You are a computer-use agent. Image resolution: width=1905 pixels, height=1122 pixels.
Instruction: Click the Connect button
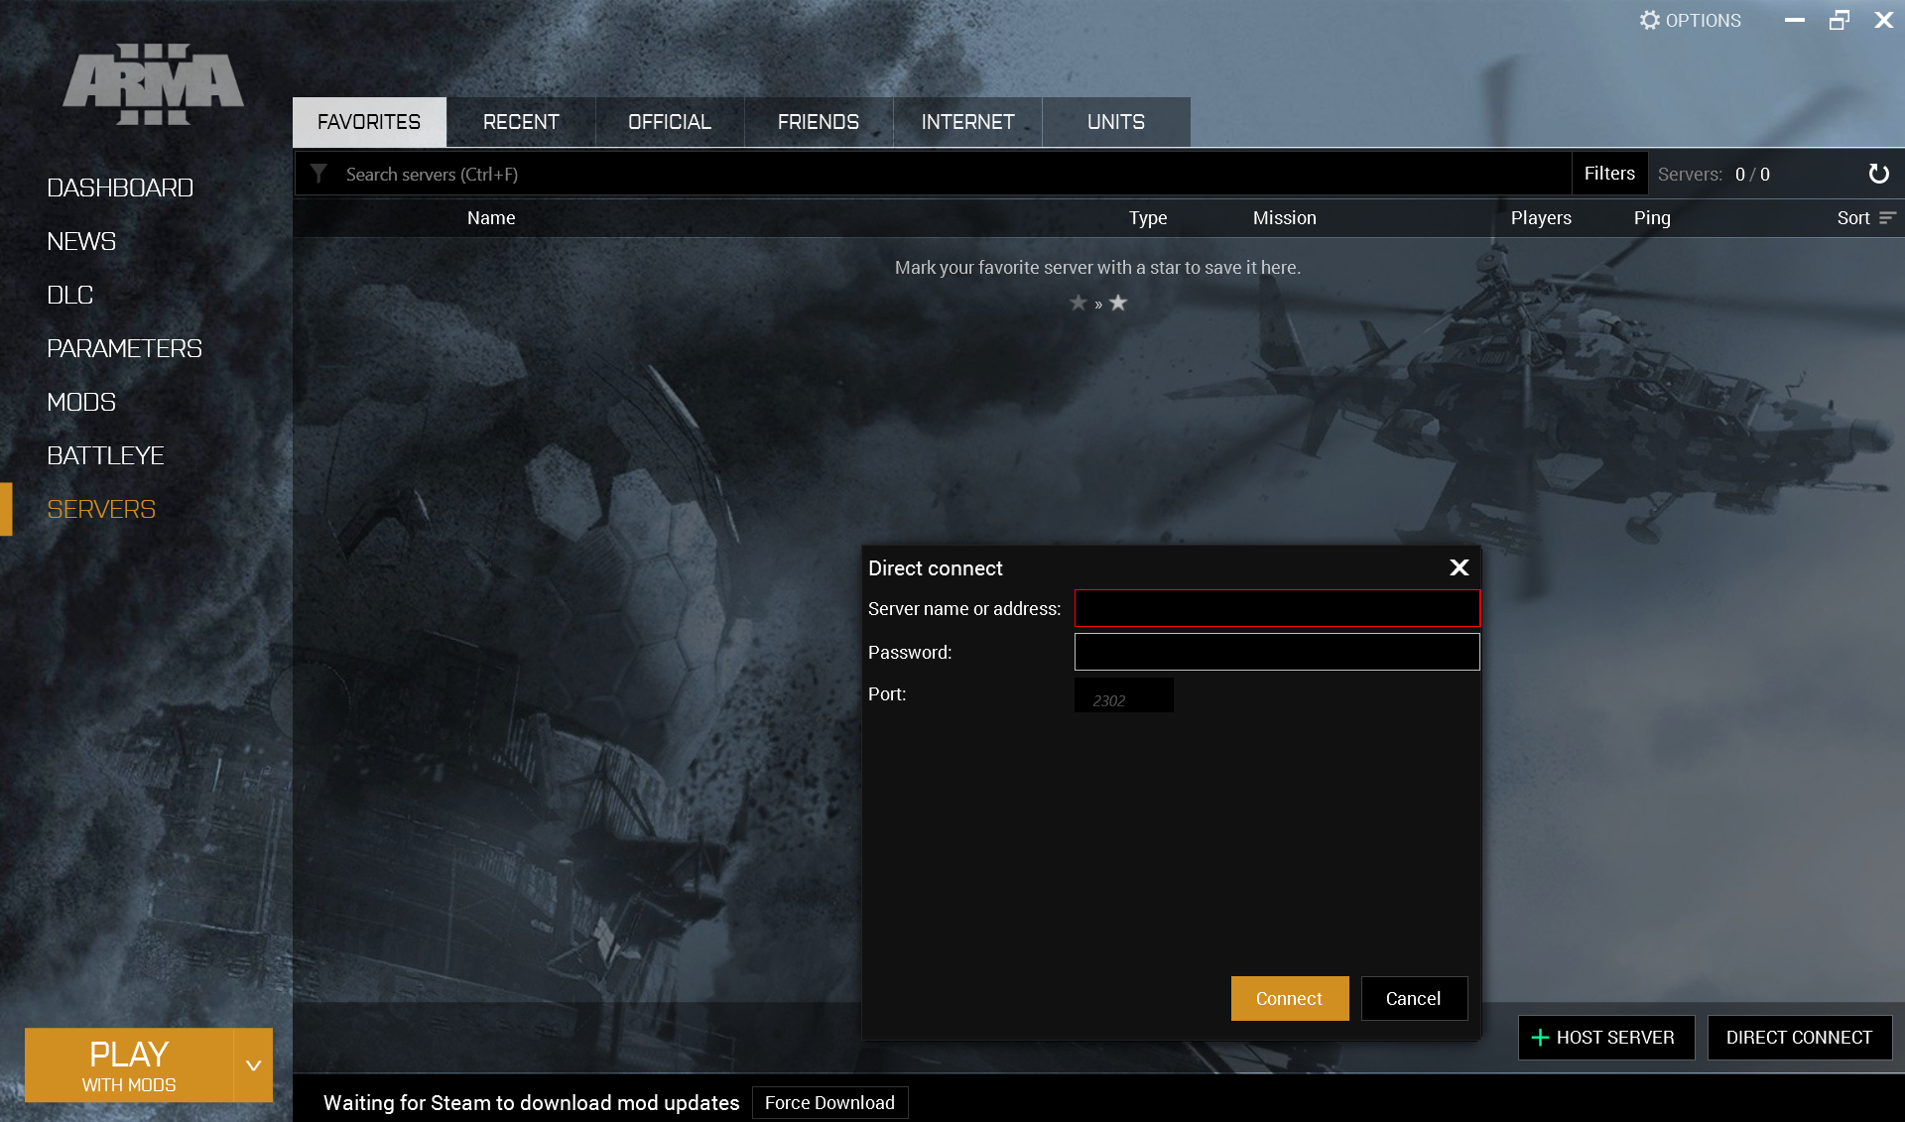point(1290,998)
